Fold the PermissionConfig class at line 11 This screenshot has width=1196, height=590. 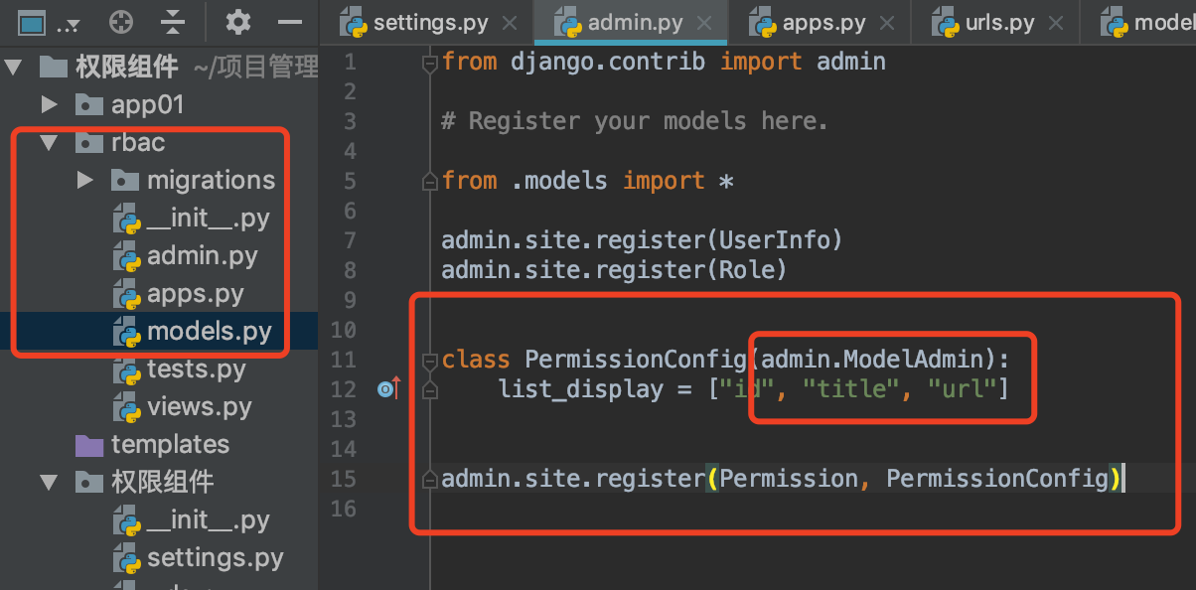(x=430, y=361)
